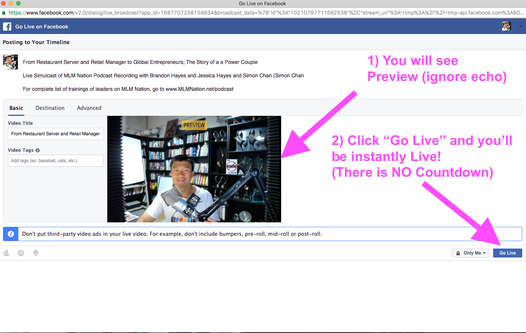Open the Advanced tab

[89, 108]
